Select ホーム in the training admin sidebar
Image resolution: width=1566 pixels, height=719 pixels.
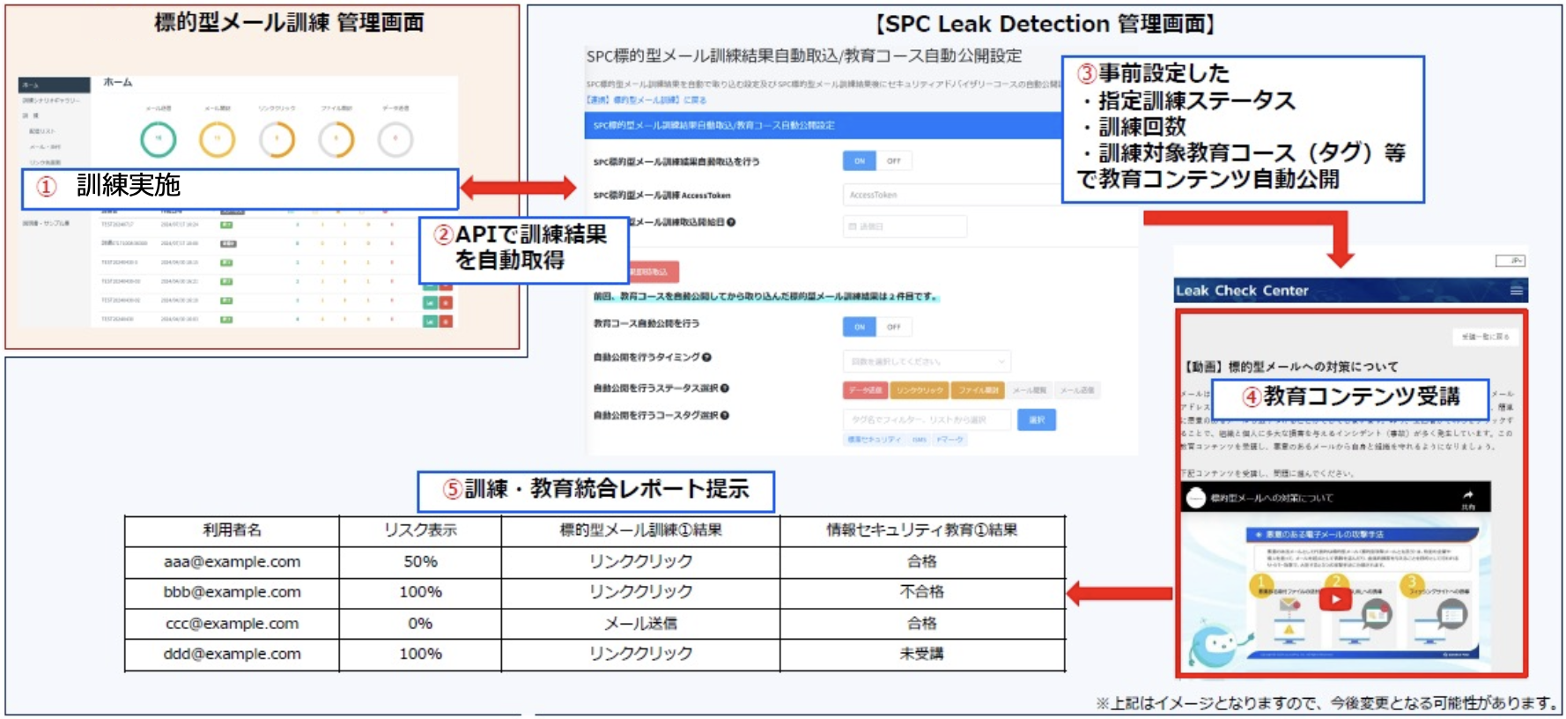click(x=55, y=85)
